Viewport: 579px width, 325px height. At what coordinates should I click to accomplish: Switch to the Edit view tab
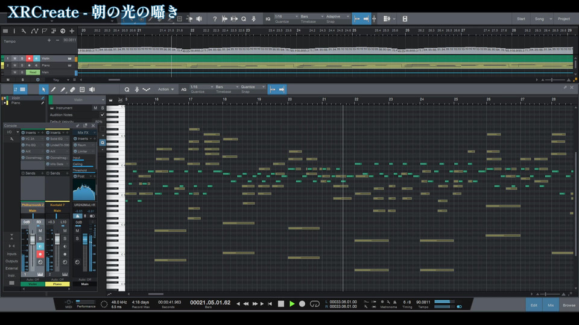pos(534,305)
